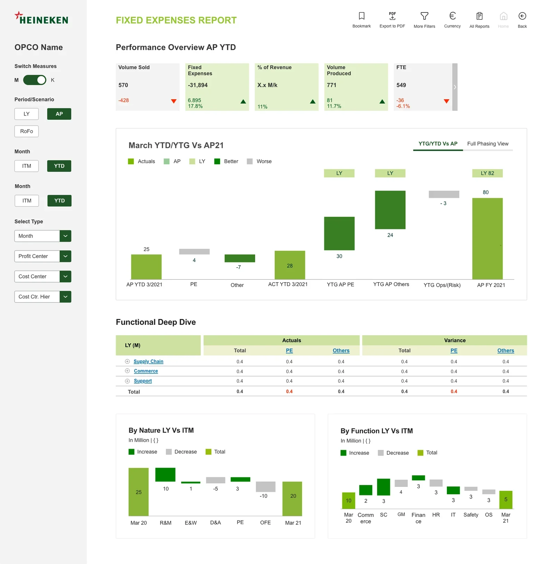Screen dimensions: 556x564
Task: Click PE link under Actuals header
Action: coord(289,351)
